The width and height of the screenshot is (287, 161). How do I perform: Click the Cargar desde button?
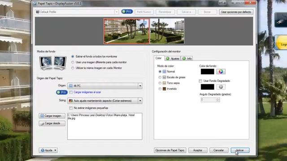tap(52, 123)
